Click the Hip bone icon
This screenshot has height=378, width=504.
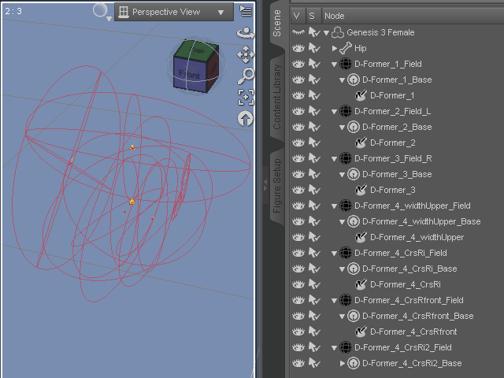click(346, 48)
